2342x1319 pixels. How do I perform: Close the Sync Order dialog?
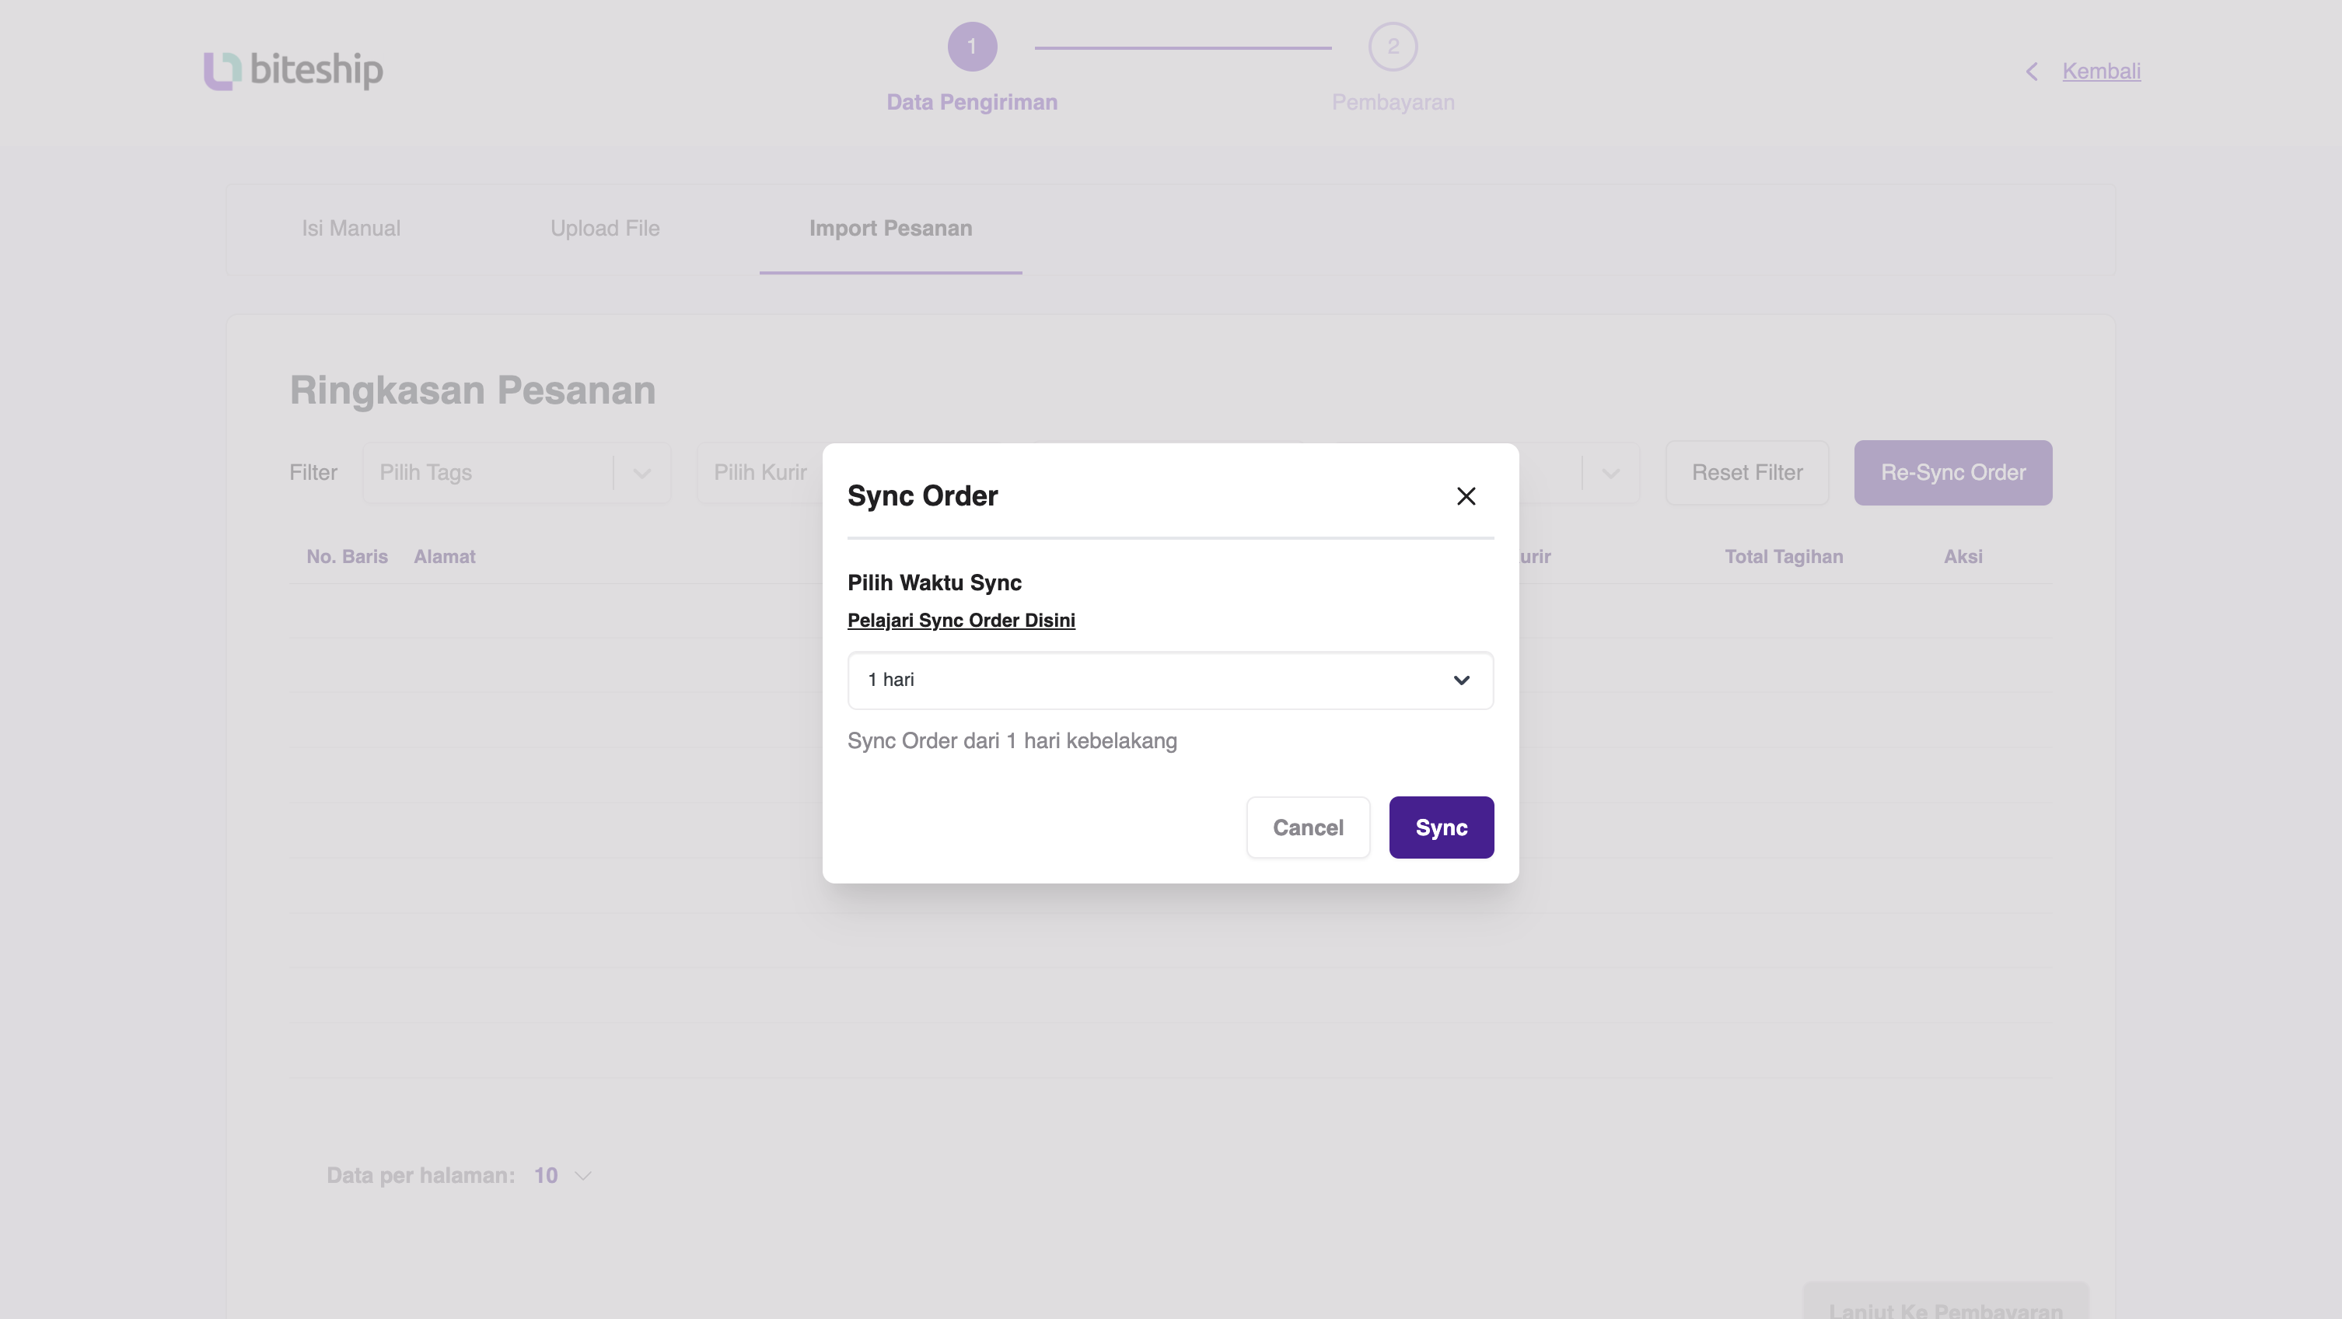pyautogui.click(x=1466, y=495)
